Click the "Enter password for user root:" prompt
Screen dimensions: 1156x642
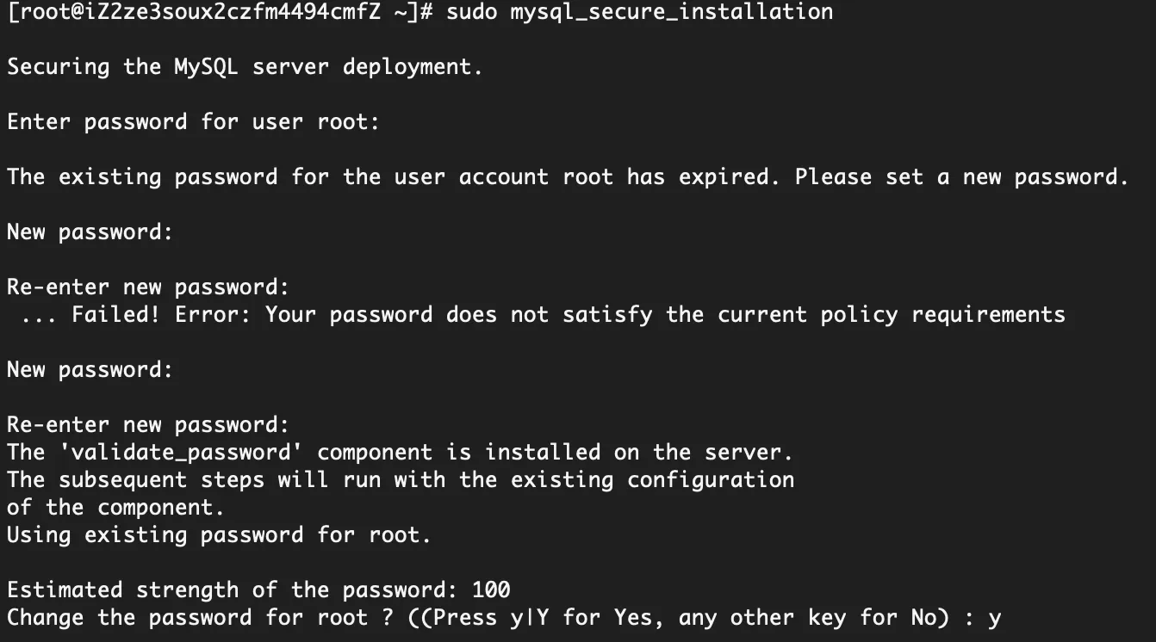tap(193, 122)
